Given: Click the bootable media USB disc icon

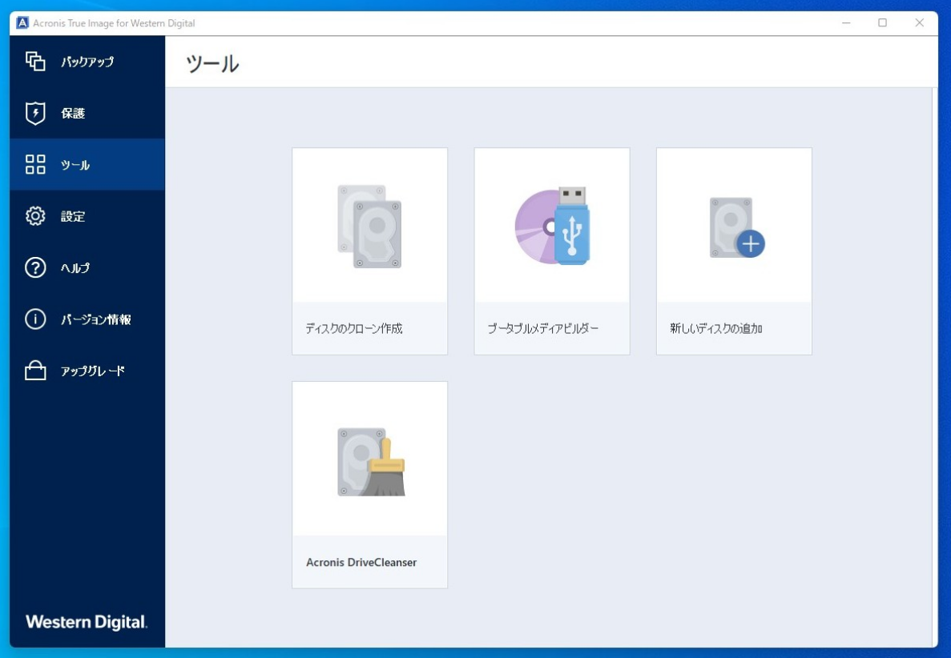Looking at the screenshot, I should [x=552, y=226].
